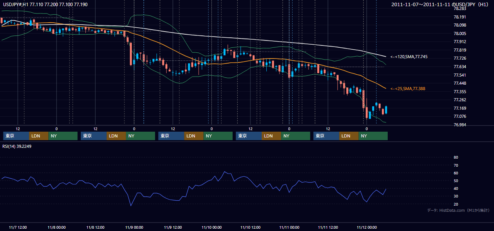Click the 11/9 00:00 time axis label
This screenshot has width=494, height=231.
tap(134, 228)
